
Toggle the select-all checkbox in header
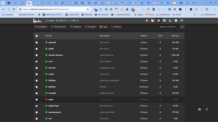(37, 36)
